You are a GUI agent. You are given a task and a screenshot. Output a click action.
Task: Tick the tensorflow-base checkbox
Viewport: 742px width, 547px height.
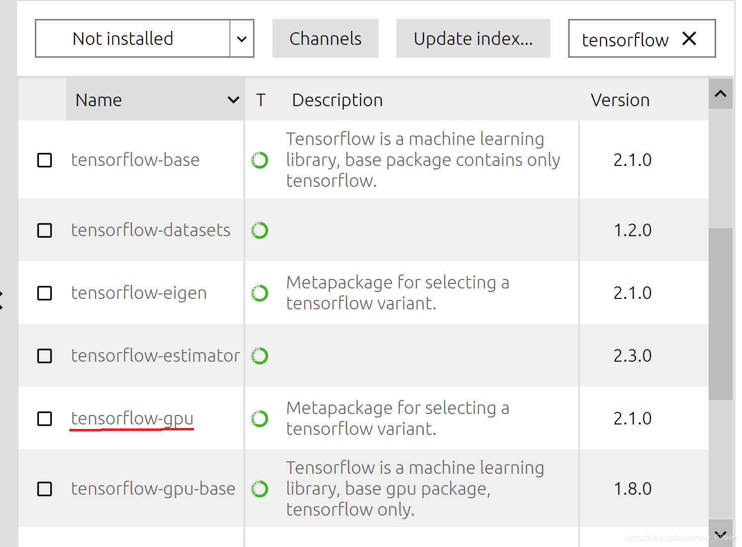45,160
